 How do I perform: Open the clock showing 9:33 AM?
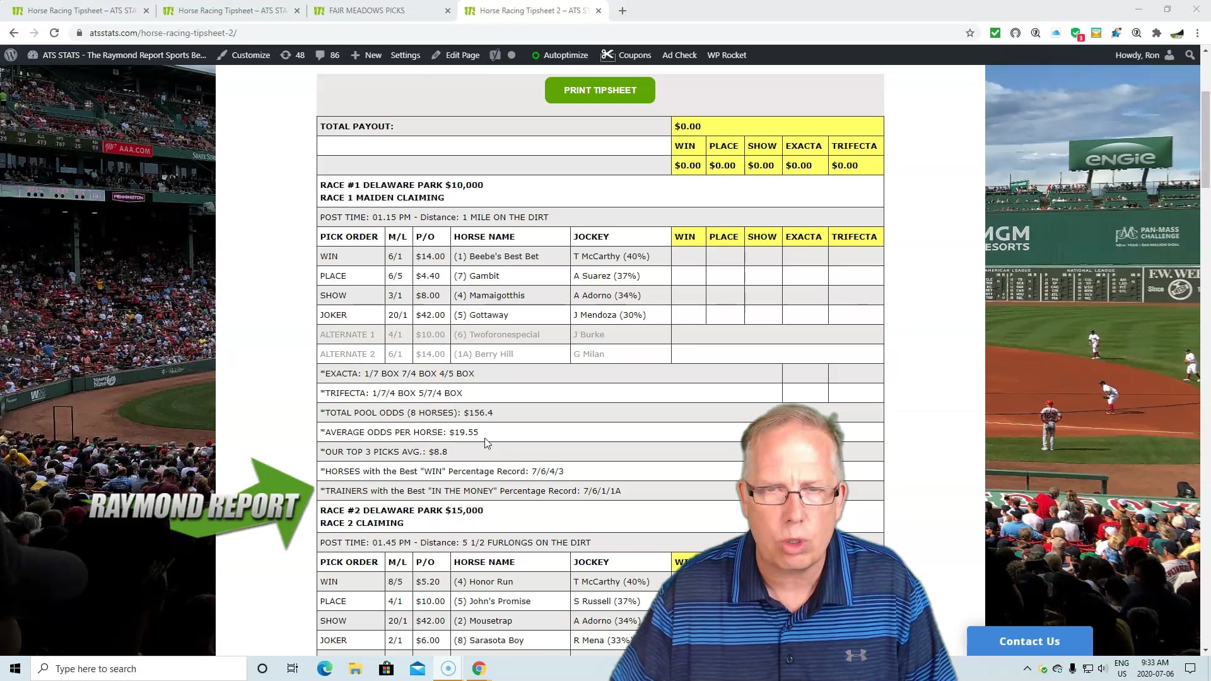(1155, 668)
